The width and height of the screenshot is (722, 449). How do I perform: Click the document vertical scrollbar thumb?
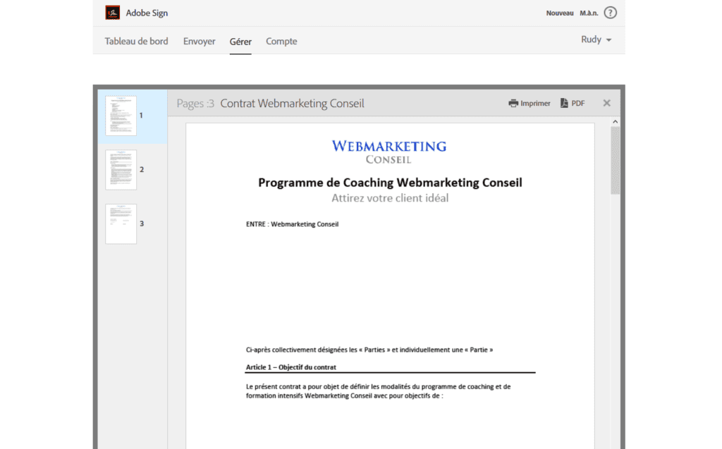615,160
